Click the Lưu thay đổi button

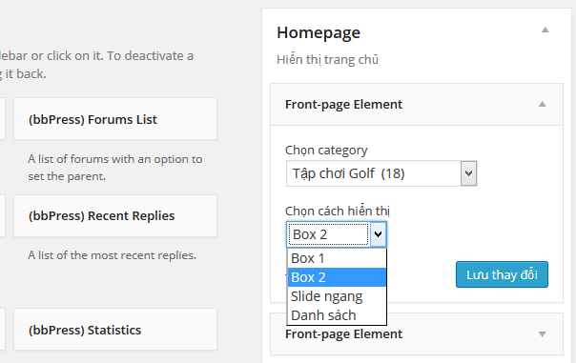(502, 274)
